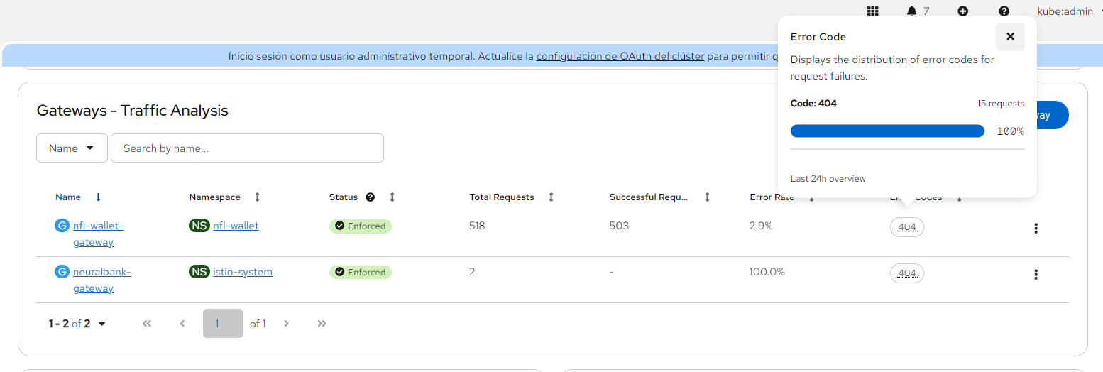Screen dimensions: 1103x372
Task: Open the istio-system namespace link
Action: coord(243,272)
